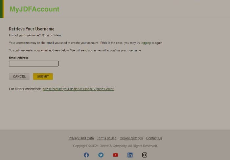The width and height of the screenshot is (230, 160).
Task: Click the MyJDFAccount header title
Action: click(34, 9)
